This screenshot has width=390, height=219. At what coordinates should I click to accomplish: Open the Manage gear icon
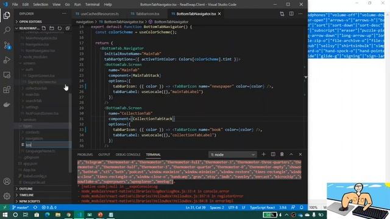tap(7, 196)
